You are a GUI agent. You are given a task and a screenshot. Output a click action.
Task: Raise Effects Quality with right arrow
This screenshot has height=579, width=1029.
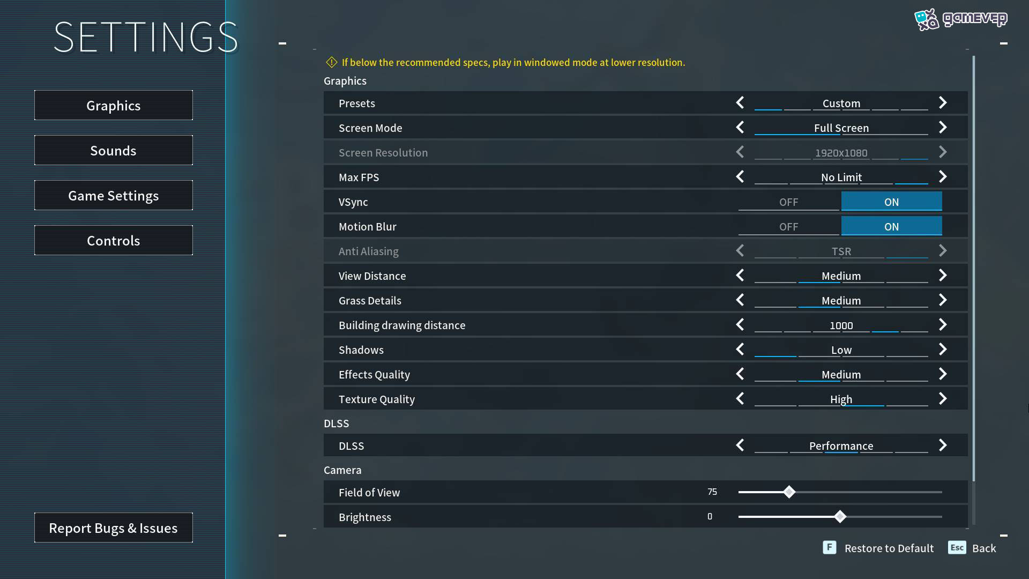(943, 374)
